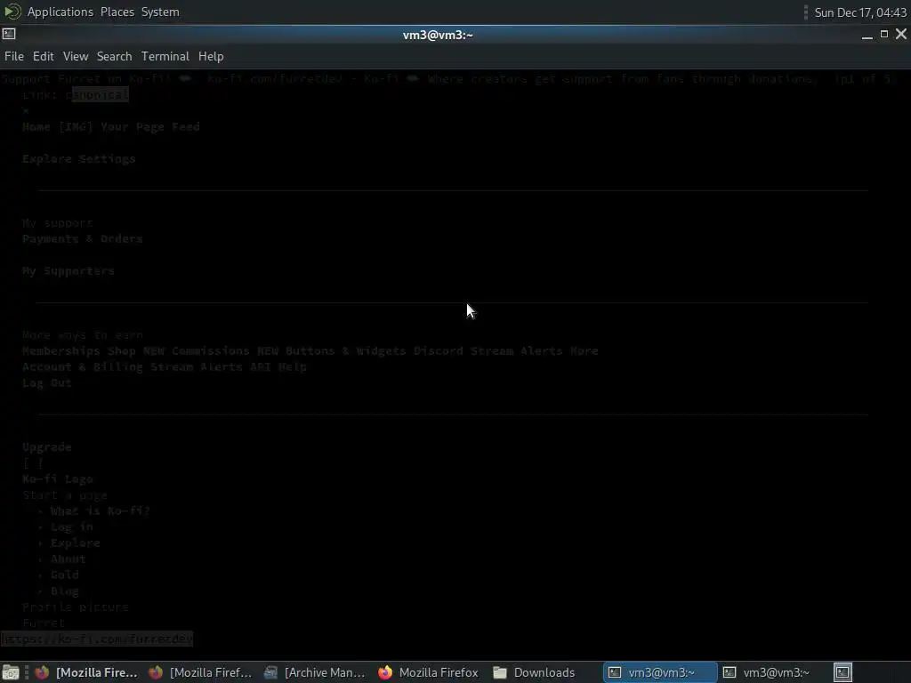Follow the Log Out link
This screenshot has width=911, height=683.
[46, 383]
